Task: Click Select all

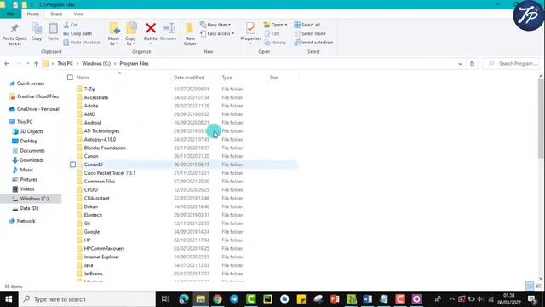Action: [307, 25]
